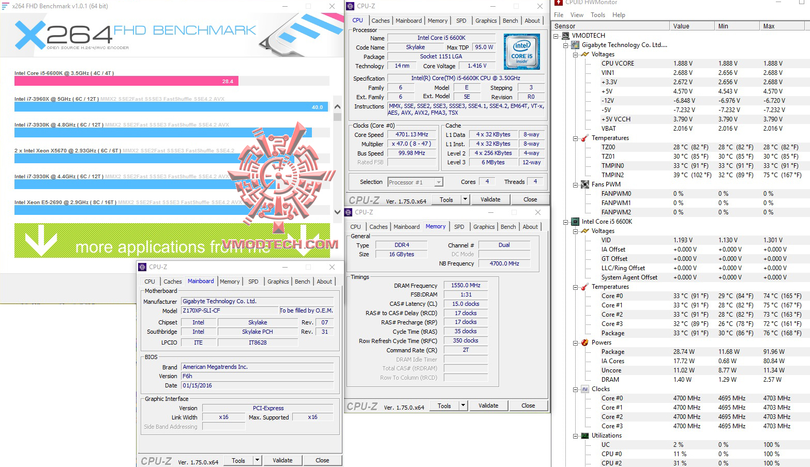Open the Tools menu in HWMonitor
This screenshot has width=810, height=467.
coord(598,15)
